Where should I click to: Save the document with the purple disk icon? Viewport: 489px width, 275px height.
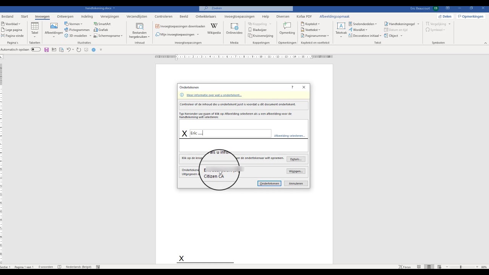(47, 50)
